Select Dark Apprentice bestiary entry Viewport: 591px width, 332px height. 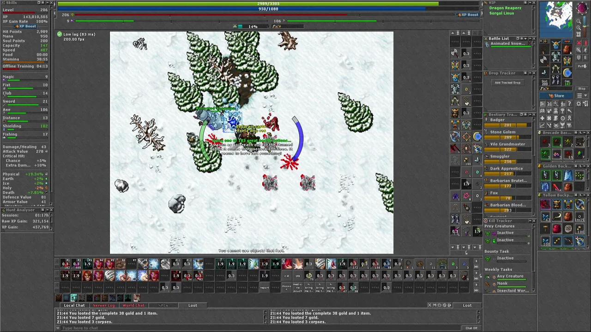click(507, 171)
